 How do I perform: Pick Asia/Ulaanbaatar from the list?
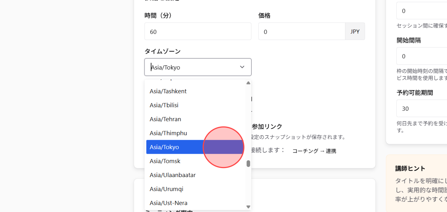pos(196,175)
